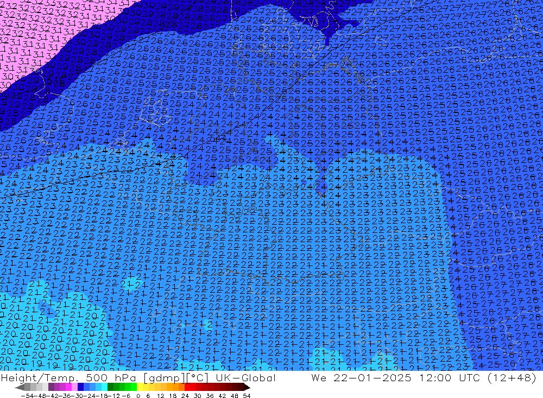Select the cyan legend swatch
Image resolution: width=543 pixels, height=398 pixels.
coord(104,387)
